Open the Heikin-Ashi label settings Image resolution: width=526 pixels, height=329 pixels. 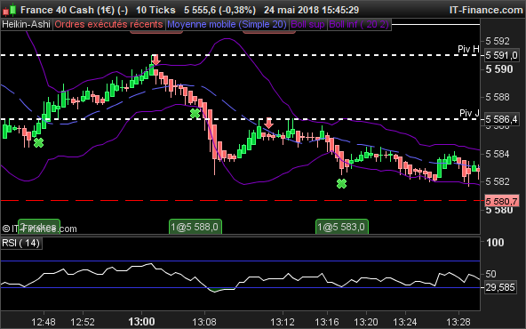pos(26,25)
